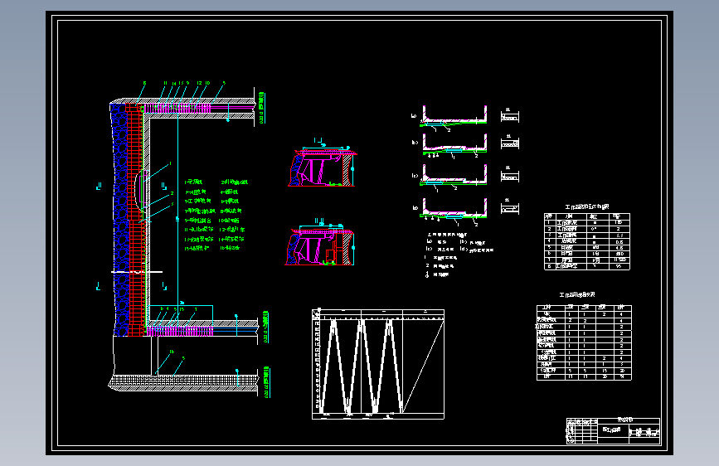Select profile diagram labeled (c)
Image resolution: width=719 pixels, height=466 pixels.
(x=453, y=178)
